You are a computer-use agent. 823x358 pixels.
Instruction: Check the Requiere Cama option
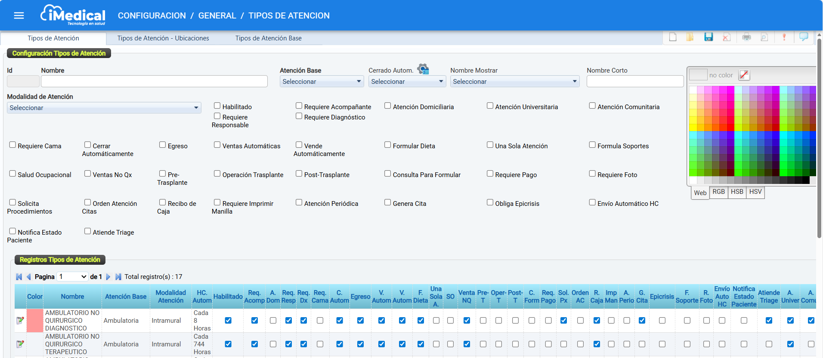tap(12, 145)
